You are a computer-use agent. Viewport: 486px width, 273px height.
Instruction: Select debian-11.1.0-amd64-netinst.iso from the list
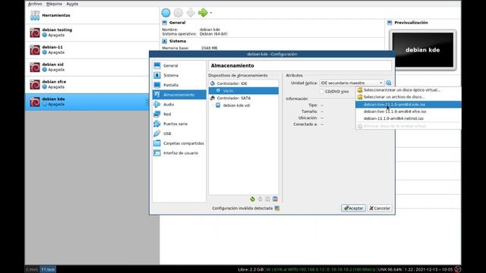pyautogui.click(x=409, y=118)
